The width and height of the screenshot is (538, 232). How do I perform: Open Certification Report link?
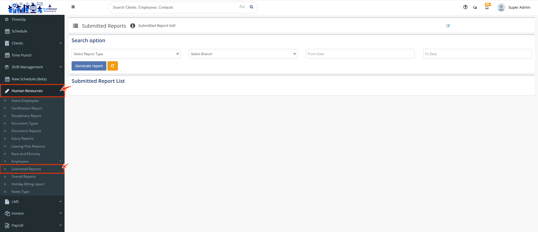coord(27,108)
